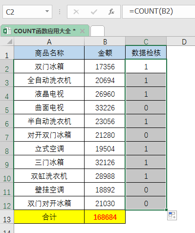Screen dimensions: 195x233
Task: Select the amount cell 18892
Action: point(105,190)
